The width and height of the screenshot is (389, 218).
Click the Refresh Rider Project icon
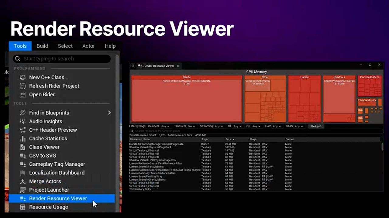click(22, 86)
